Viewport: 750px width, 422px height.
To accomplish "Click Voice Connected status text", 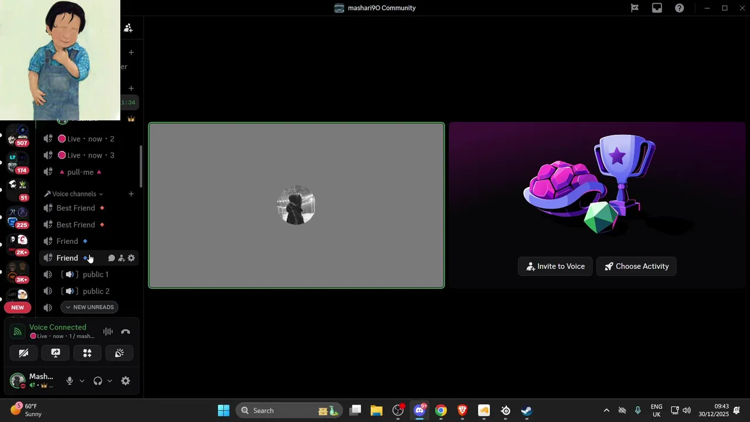I will (x=58, y=327).
